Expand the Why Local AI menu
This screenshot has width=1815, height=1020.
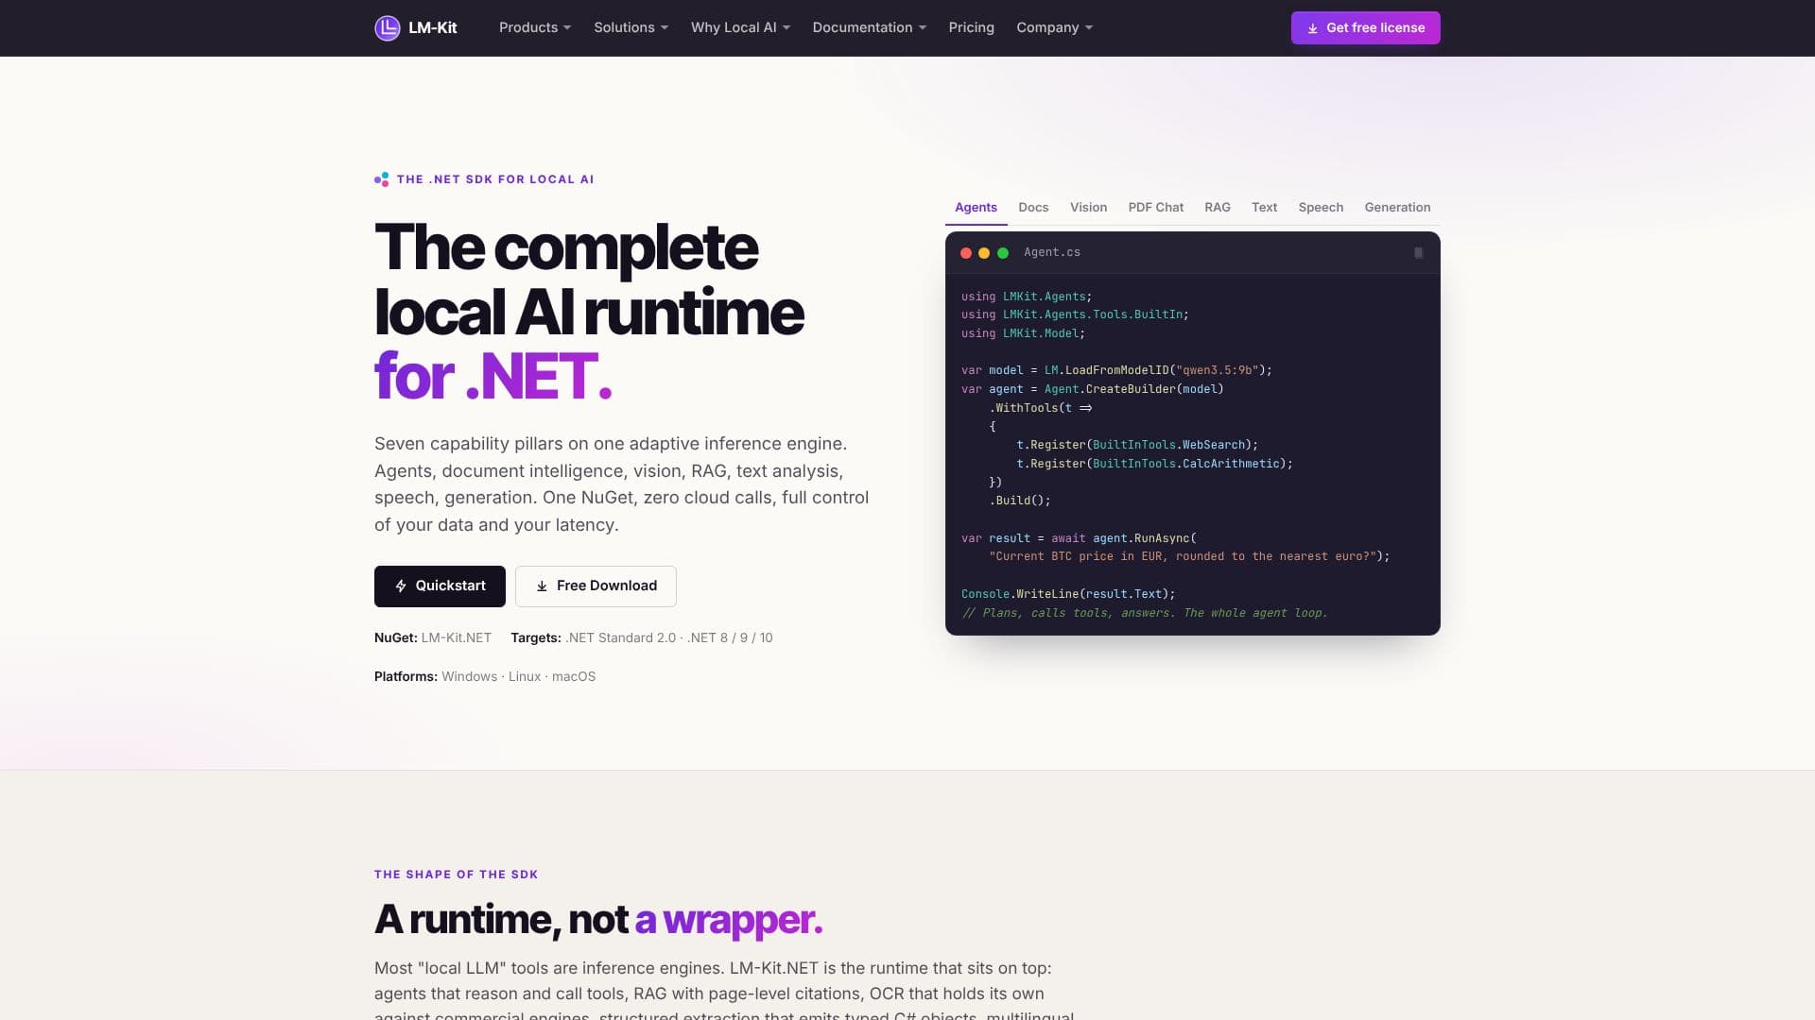(x=740, y=27)
